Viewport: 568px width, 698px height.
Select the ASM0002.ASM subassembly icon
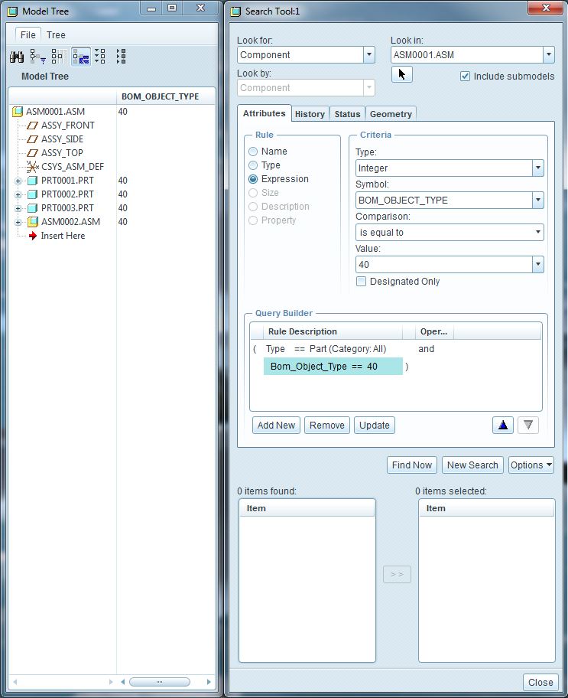(32, 222)
